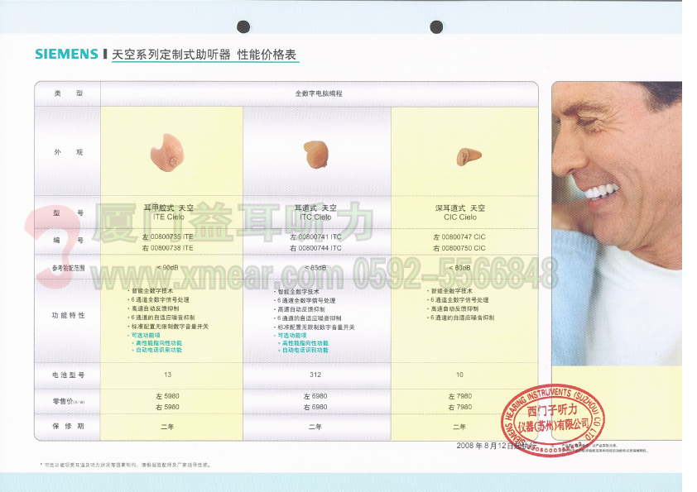Select the ITC Cielo model text
The image size is (697, 492).
(315, 217)
